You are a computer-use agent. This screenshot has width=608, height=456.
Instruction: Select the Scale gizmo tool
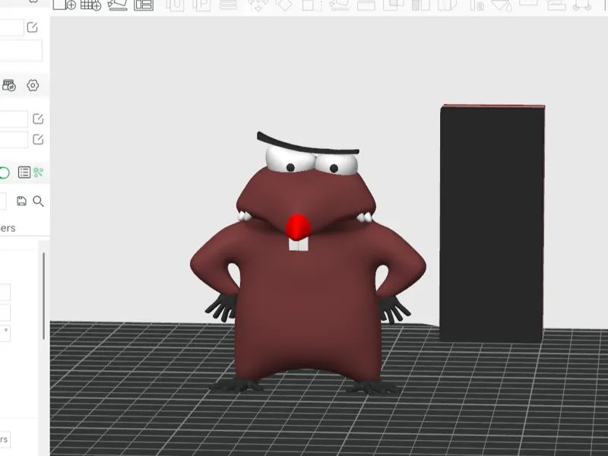(312, 5)
